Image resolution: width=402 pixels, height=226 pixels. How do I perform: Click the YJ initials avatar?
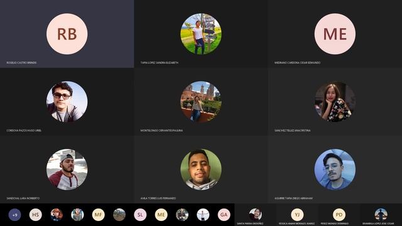click(x=297, y=215)
